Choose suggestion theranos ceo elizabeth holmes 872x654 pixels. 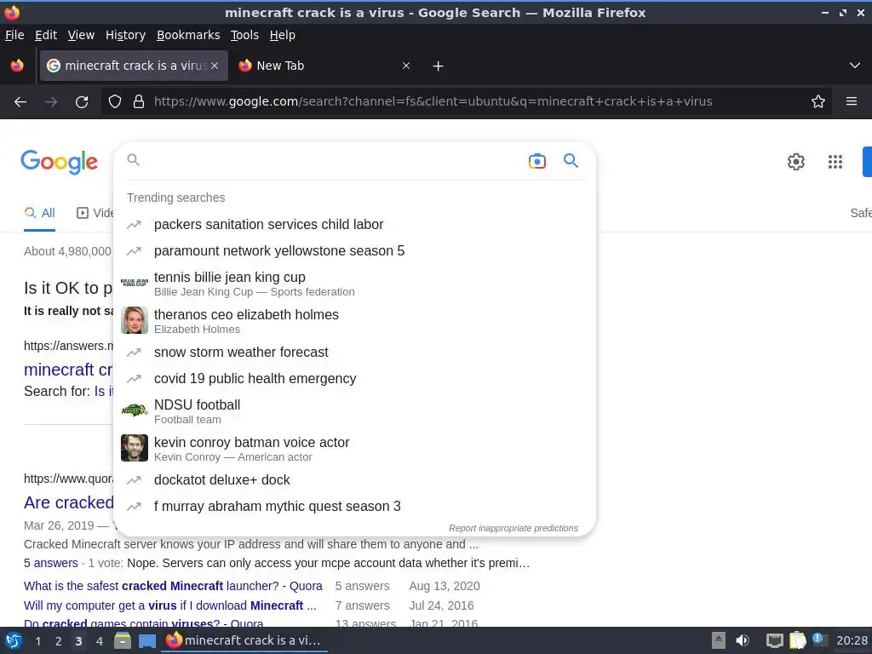[355, 320]
